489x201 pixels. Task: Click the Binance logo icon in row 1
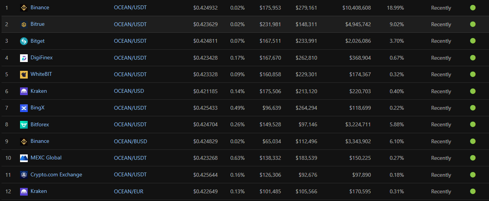(x=24, y=8)
